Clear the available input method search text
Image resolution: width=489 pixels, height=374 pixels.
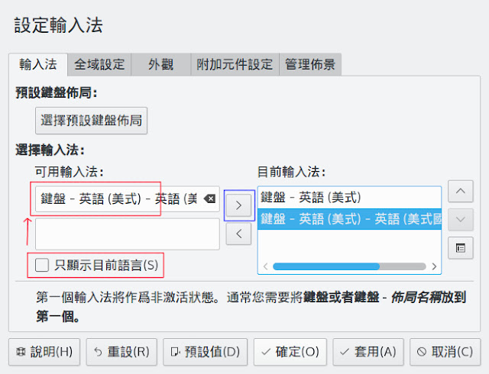tap(210, 199)
